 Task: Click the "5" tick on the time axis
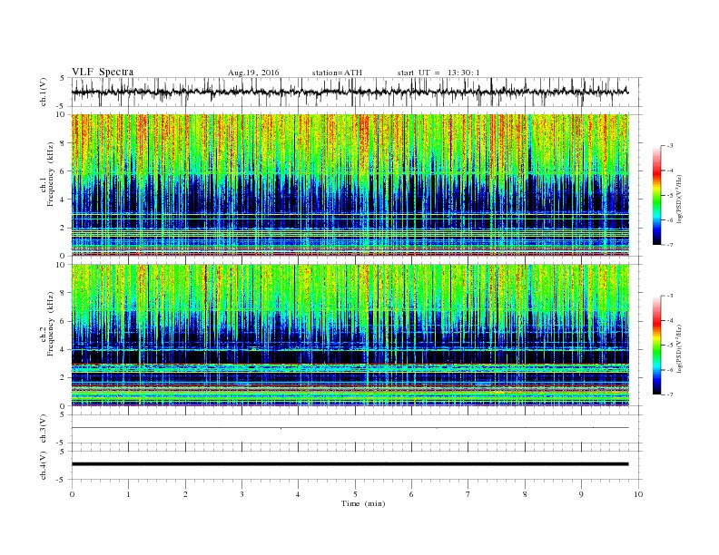point(355,494)
